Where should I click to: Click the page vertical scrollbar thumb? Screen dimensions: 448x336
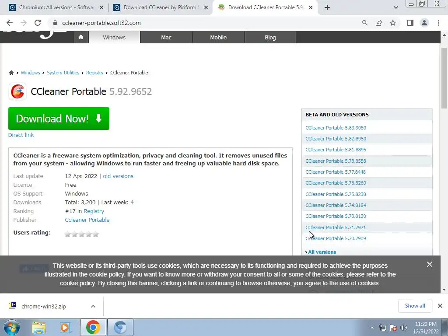[x=444, y=78]
